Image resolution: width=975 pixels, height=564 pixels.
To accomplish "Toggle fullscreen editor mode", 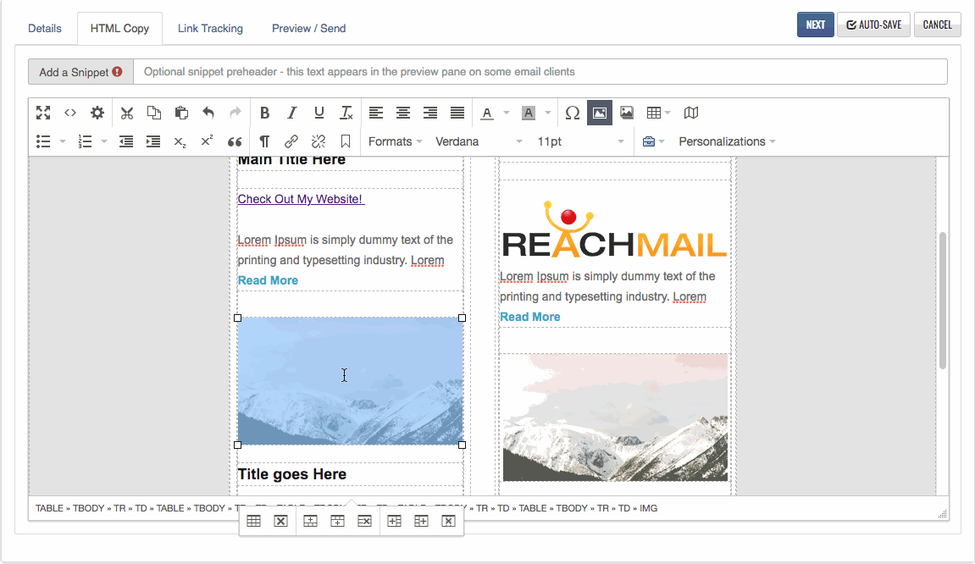I will (43, 113).
